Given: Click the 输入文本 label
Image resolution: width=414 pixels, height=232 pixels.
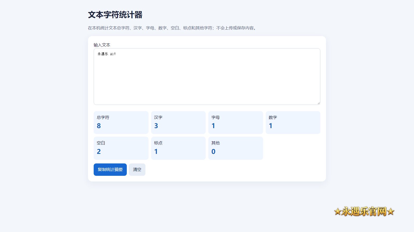Looking at the screenshot, I should [x=102, y=45].
